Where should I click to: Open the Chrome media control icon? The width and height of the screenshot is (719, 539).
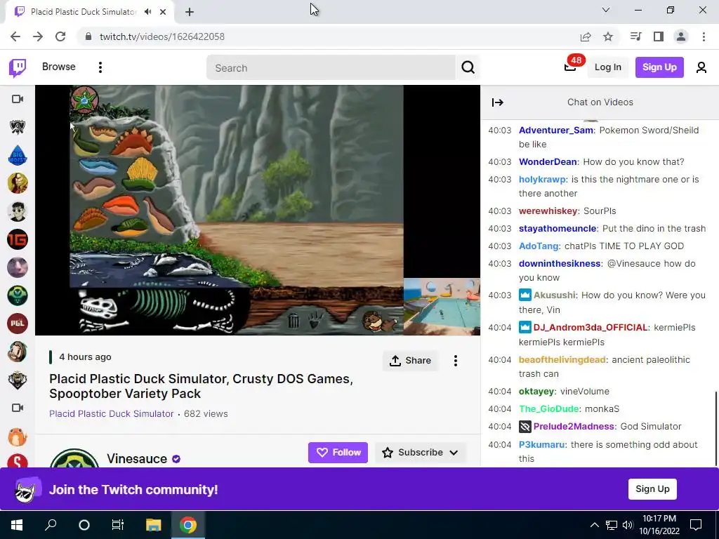tap(635, 36)
